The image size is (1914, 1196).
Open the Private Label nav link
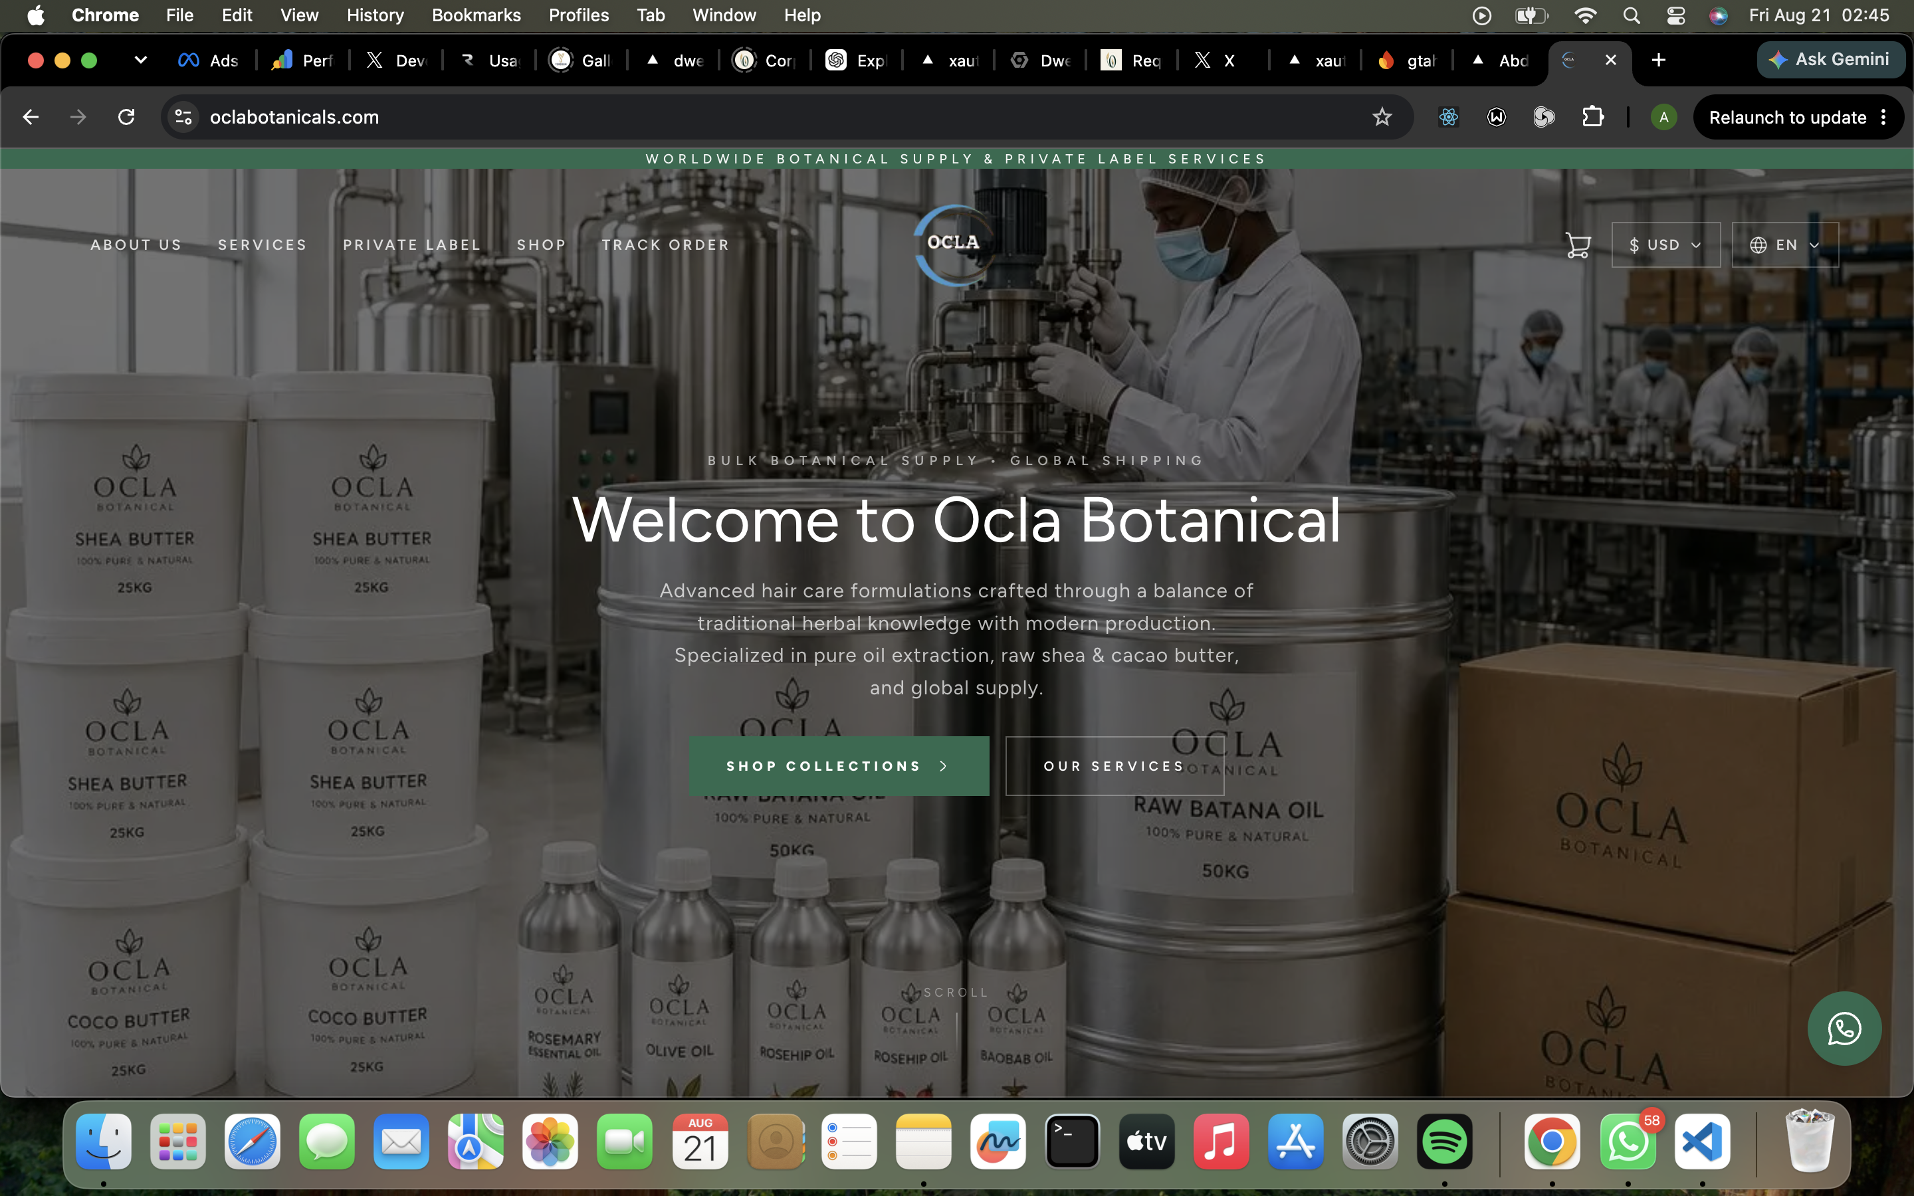click(x=412, y=245)
